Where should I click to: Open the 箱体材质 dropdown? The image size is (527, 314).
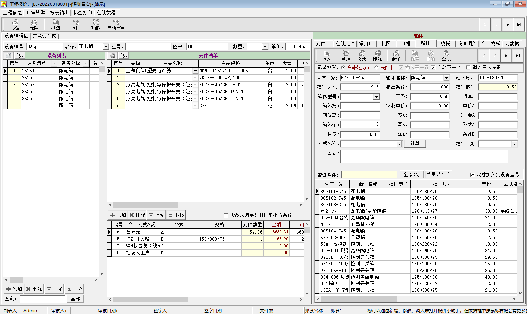click(x=514, y=144)
